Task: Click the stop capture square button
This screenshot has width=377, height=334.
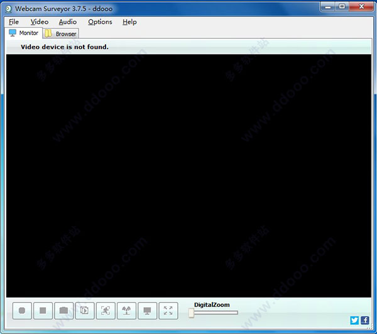Action: (43, 310)
